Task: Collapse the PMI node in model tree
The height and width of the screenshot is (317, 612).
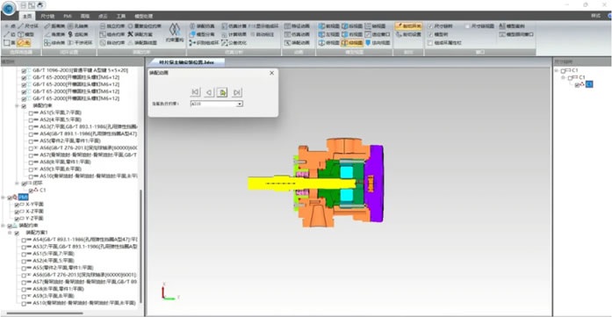Action: (4, 198)
